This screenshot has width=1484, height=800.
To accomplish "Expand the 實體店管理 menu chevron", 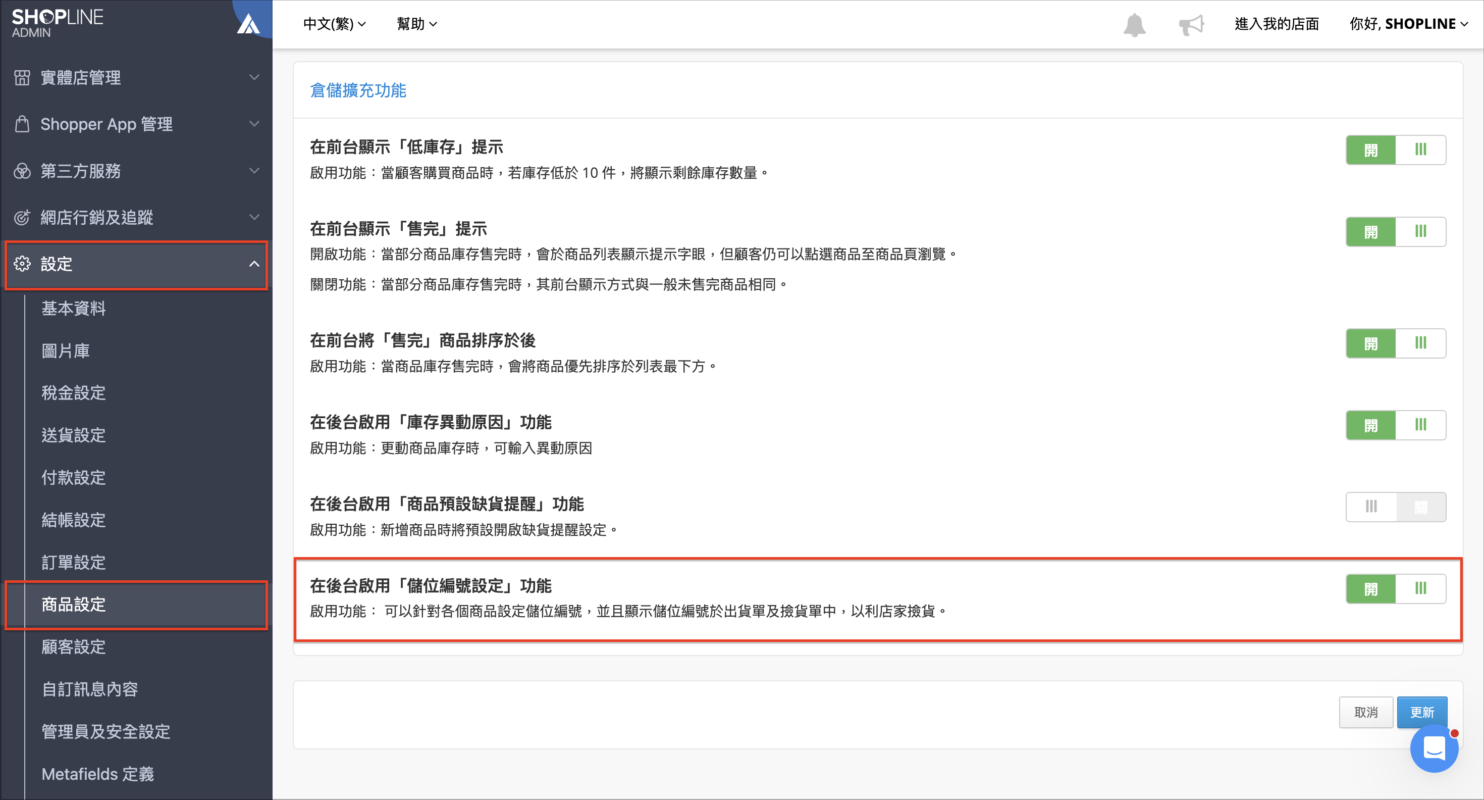I will [x=254, y=77].
